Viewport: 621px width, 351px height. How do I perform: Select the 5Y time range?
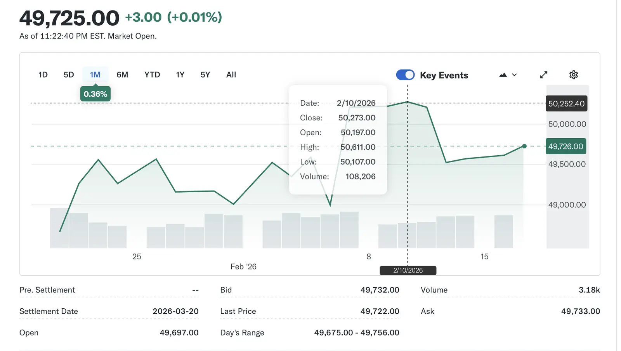205,75
